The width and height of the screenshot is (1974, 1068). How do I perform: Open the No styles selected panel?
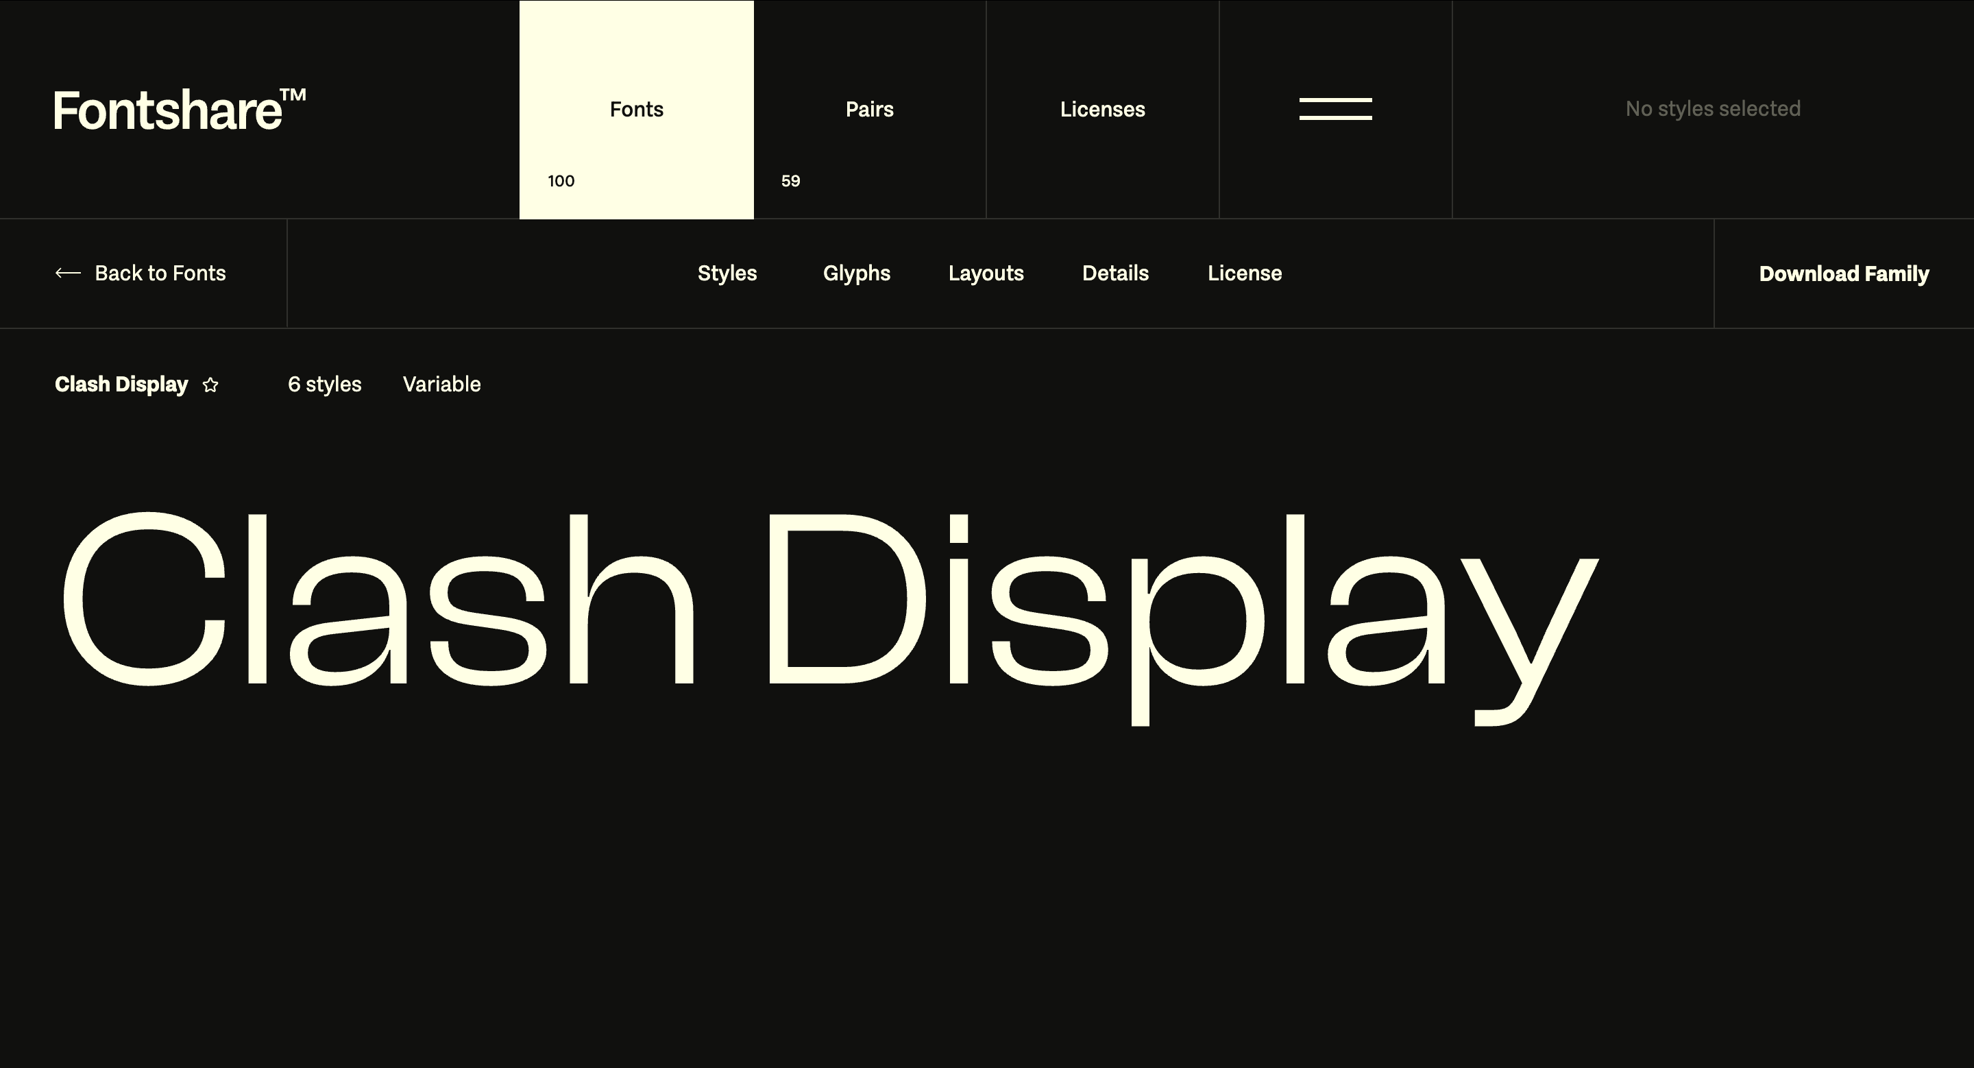coord(1713,109)
